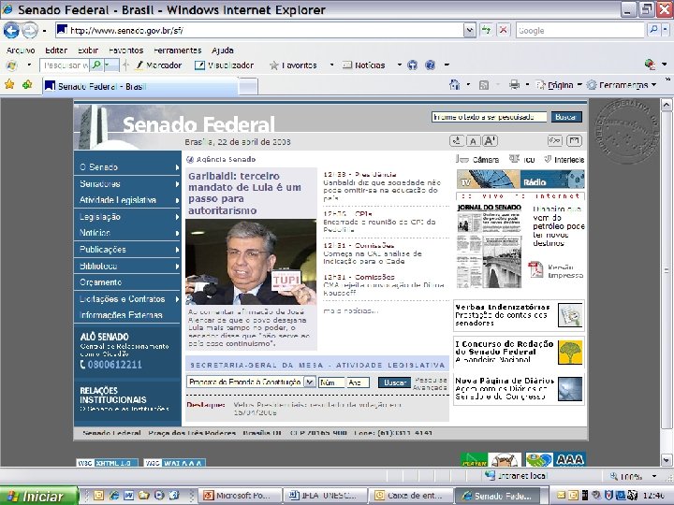Click the Stop loading red X icon
Screen dimensions: 674x505
point(503,30)
